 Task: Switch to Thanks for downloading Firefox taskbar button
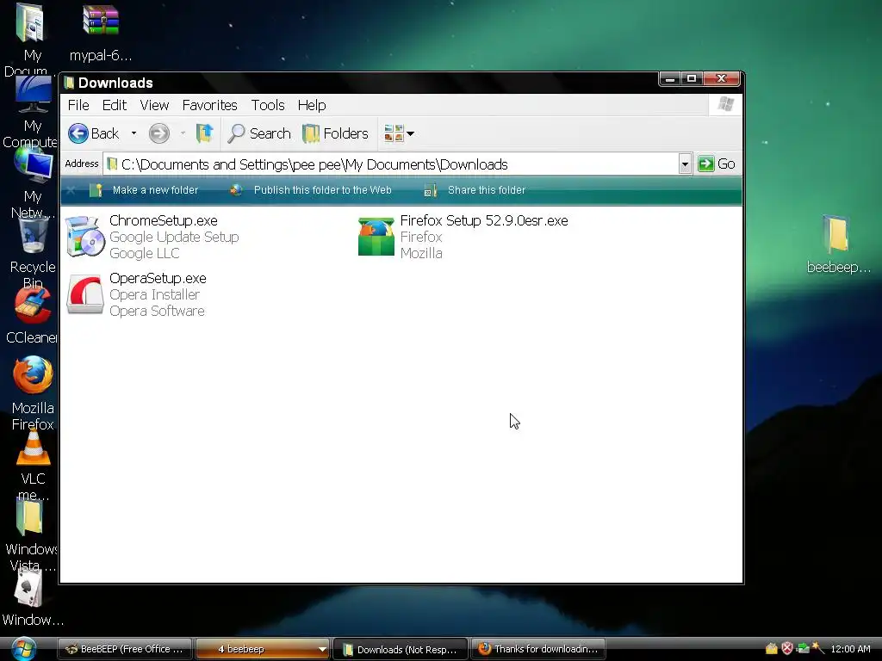(x=538, y=649)
